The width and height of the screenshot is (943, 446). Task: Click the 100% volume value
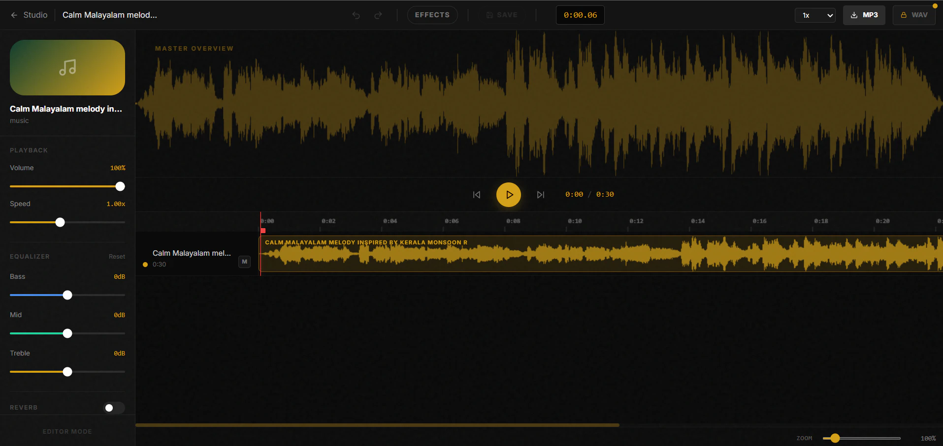118,168
